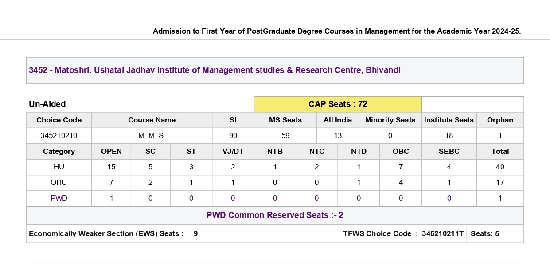Select the EWS seats value 9
Screen dimensions: 550x264
point(195,233)
